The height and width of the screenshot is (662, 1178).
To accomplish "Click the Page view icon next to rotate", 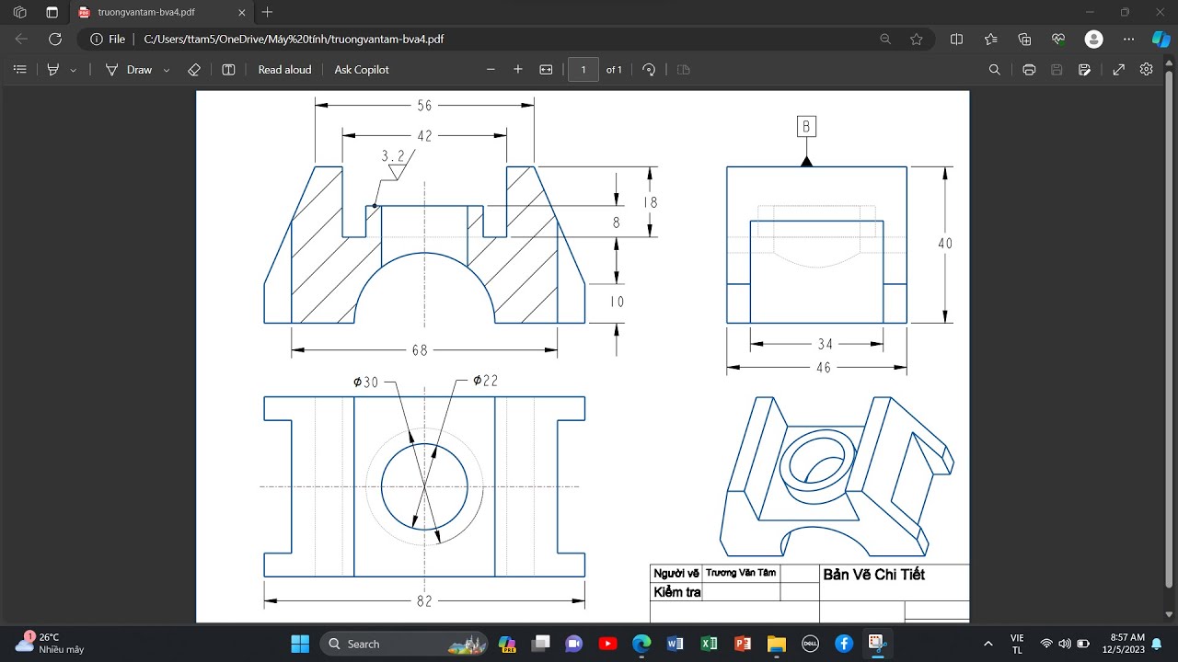I will [x=683, y=70].
